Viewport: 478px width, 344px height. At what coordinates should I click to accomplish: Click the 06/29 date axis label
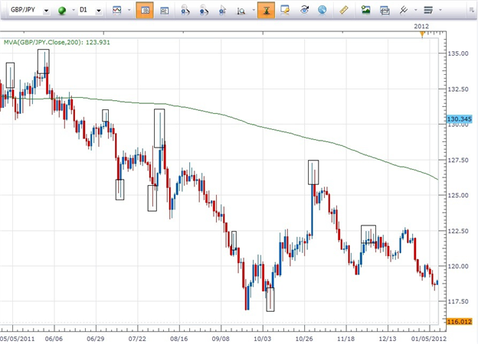[x=96, y=339]
